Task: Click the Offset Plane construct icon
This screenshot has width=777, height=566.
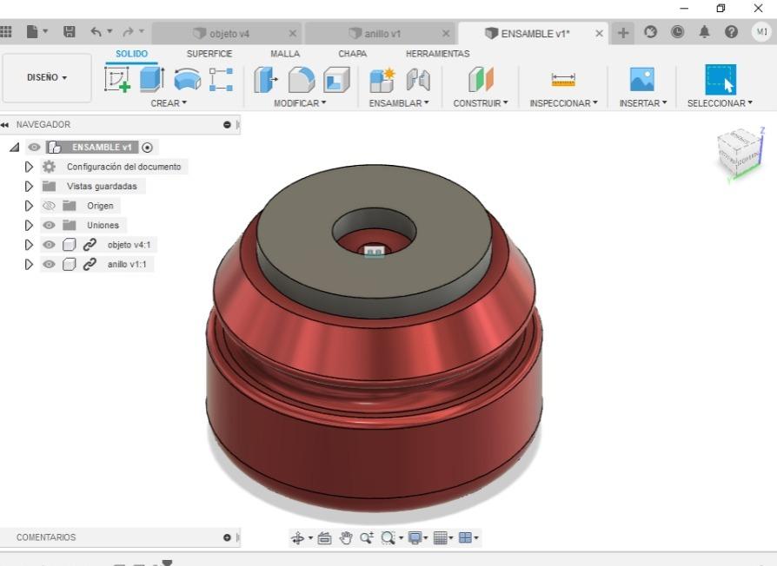Action: (x=481, y=80)
